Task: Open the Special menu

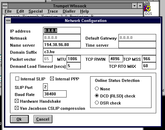Action: click(x=36, y=11)
